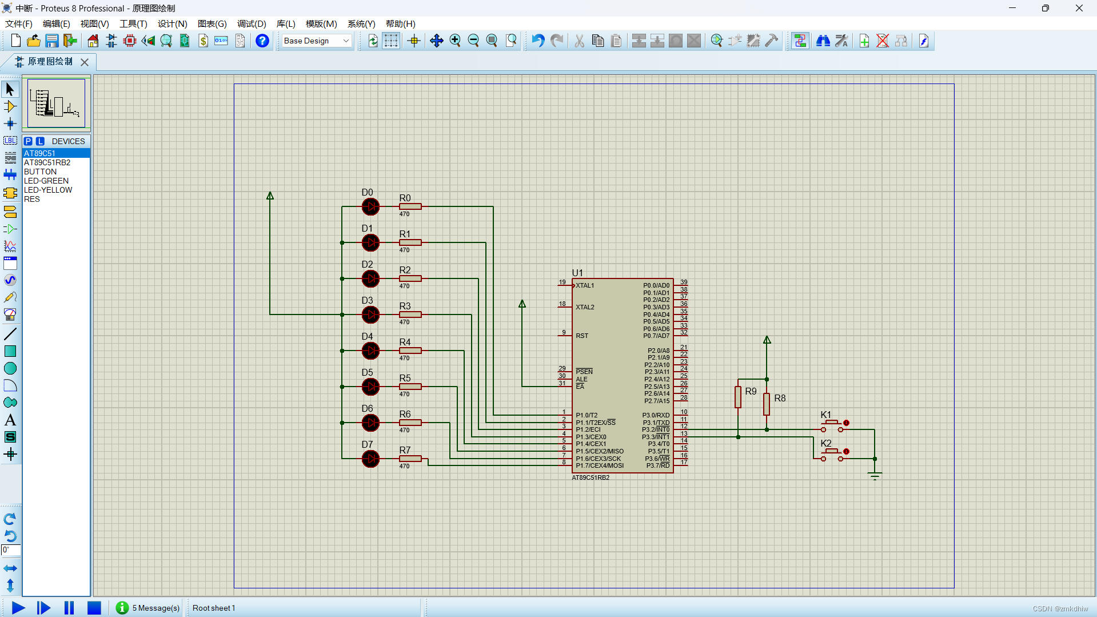
Task: Open the 文件(F) menu
Action: 19,23
